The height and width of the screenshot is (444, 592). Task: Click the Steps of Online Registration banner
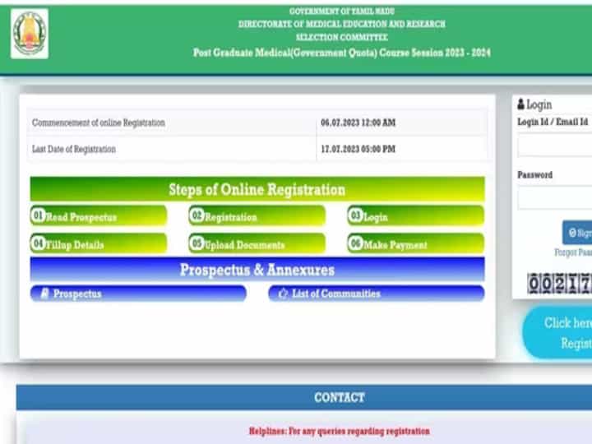(x=257, y=189)
